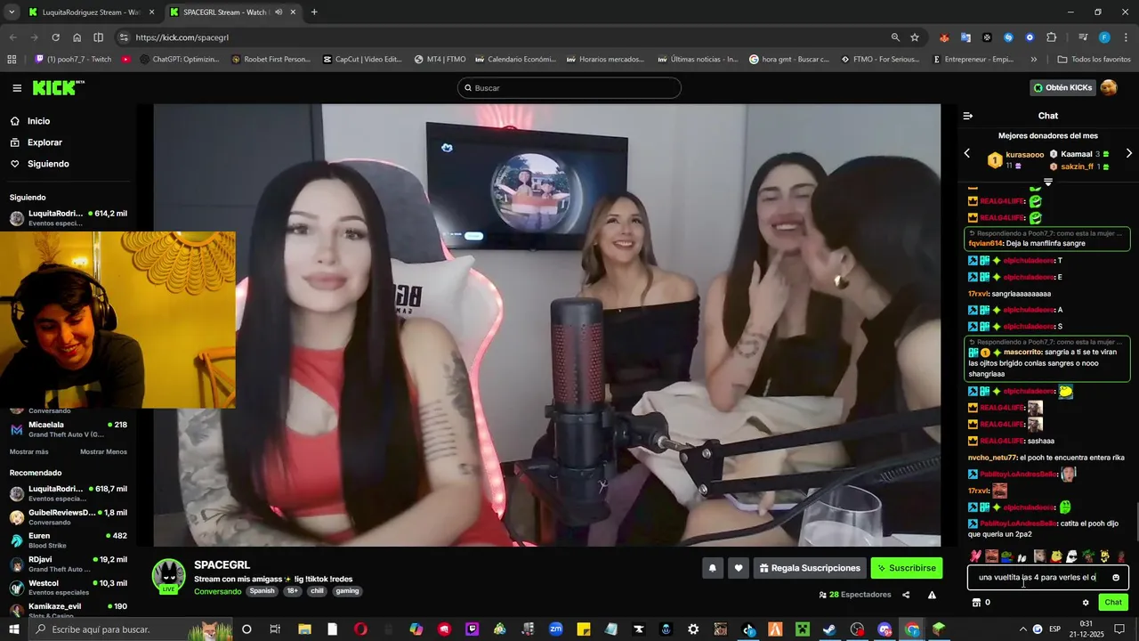Open Siguiendo in the sidebar

coord(48,164)
